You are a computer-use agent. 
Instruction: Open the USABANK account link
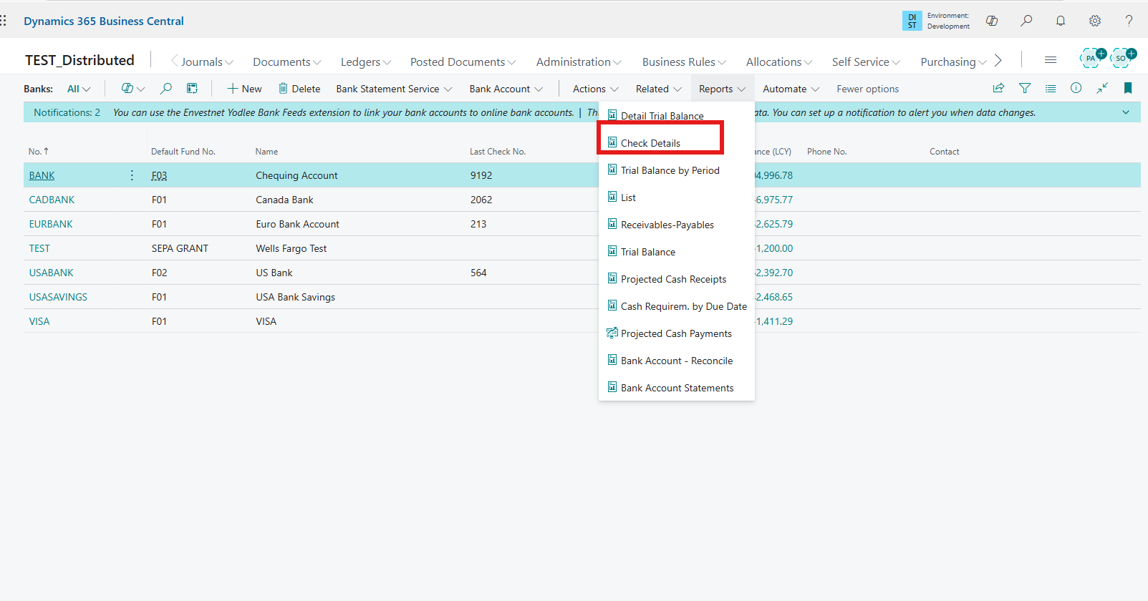(51, 273)
